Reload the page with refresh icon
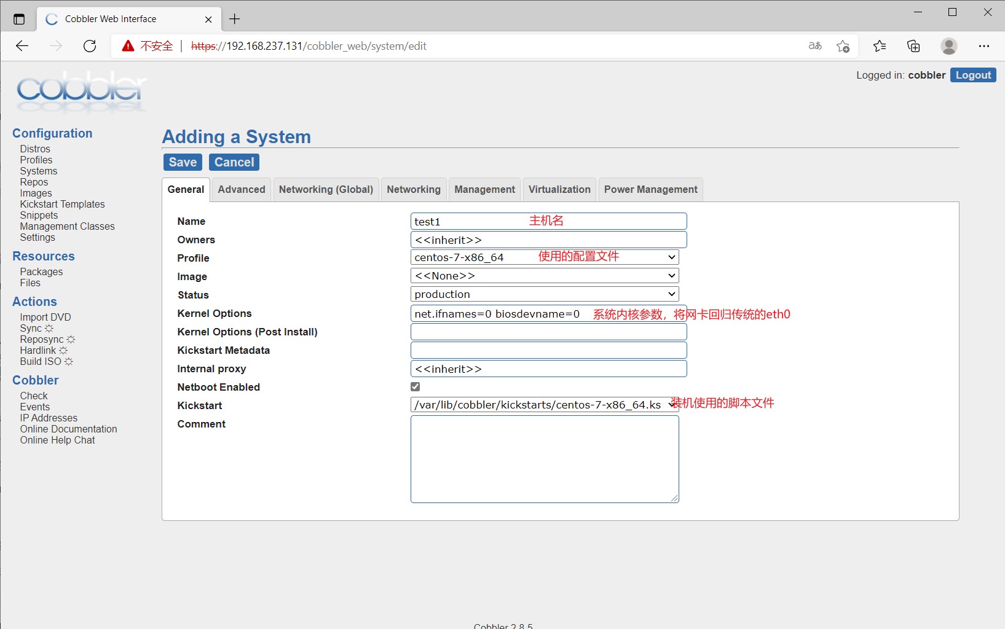Screen dimensions: 1005x629 [x=90, y=46]
